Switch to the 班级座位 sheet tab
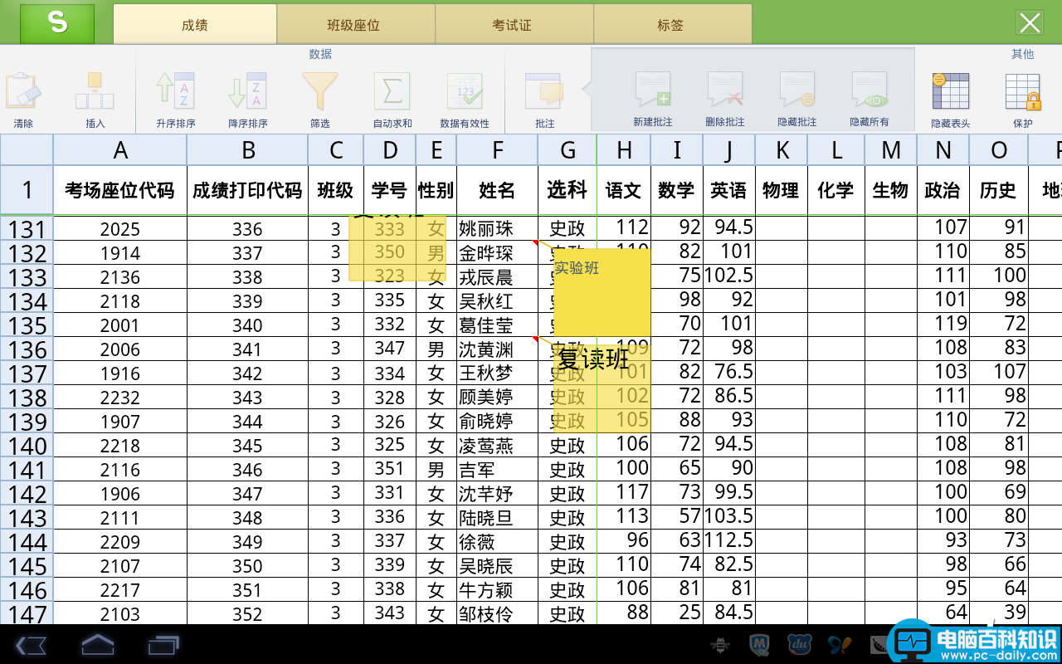Viewport: 1062px width, 664px height. click(x=354, y=24)
